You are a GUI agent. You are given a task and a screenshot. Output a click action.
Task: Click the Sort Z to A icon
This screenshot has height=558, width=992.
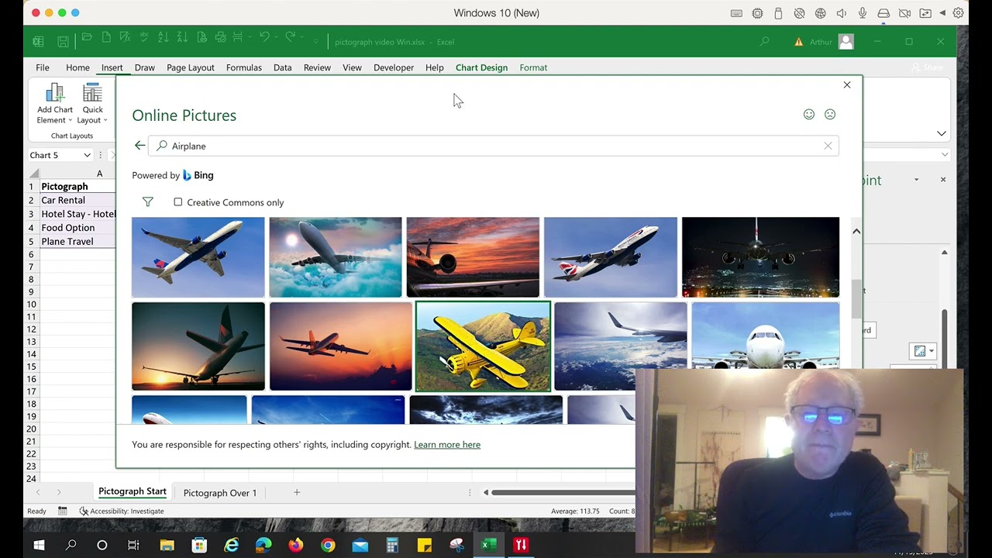182,37
